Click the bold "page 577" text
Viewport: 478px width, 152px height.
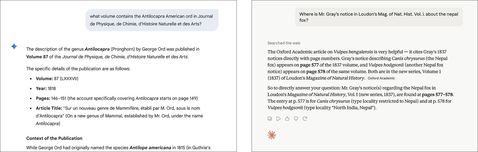point(310,65)
